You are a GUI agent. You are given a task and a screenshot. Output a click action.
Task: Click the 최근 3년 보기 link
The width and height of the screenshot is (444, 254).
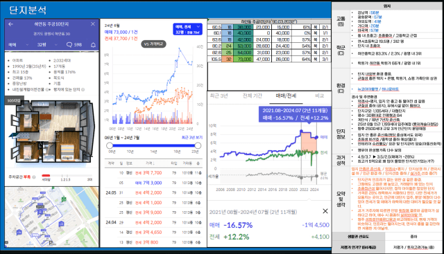click(x=192, y=138)
